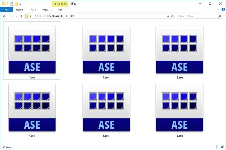Minimize the files window

(200, 3)
